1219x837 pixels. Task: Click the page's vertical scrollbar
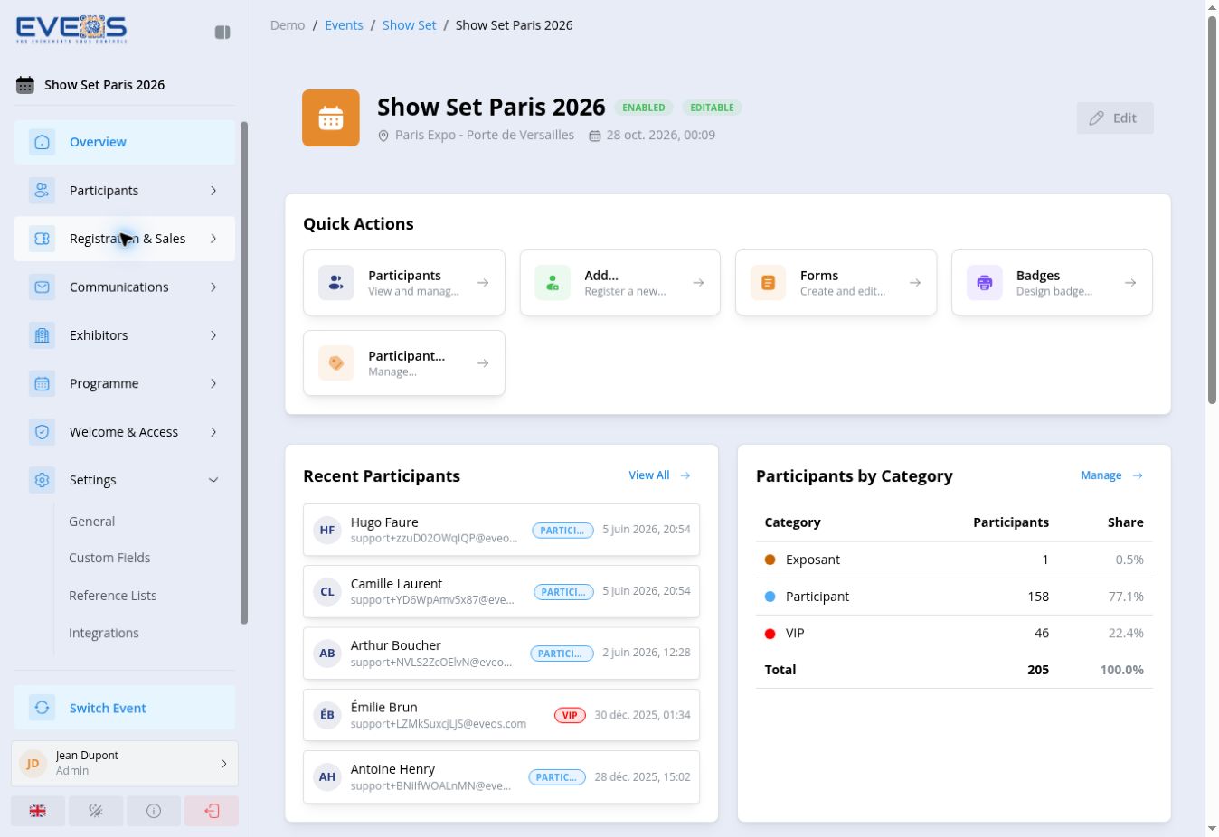click(x=1212, y=210)
